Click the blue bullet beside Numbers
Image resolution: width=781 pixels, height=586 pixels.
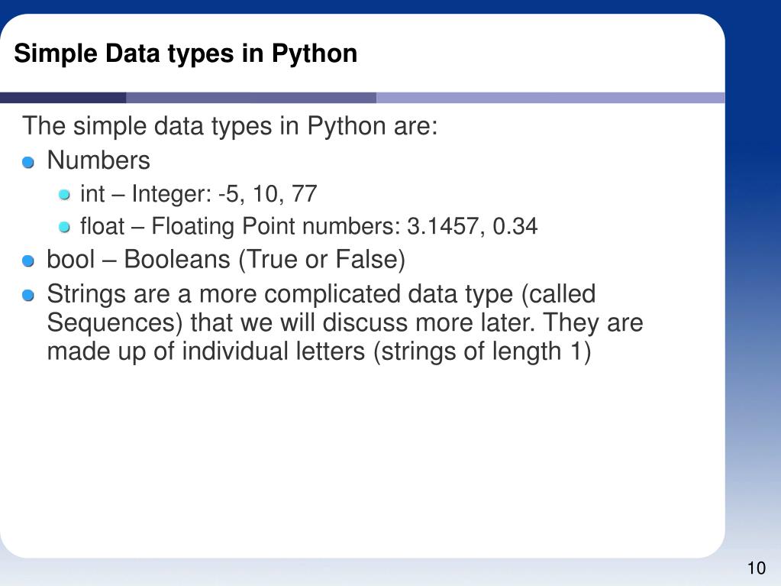click(x=28, y=162)
